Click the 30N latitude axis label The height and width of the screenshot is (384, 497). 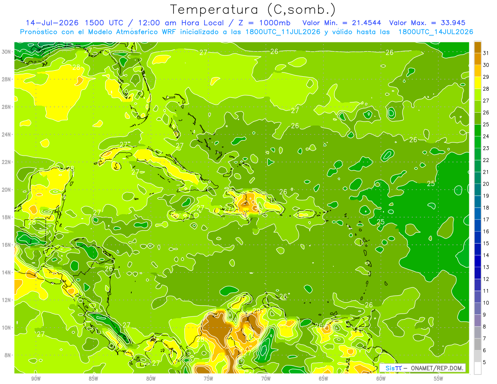7,52
